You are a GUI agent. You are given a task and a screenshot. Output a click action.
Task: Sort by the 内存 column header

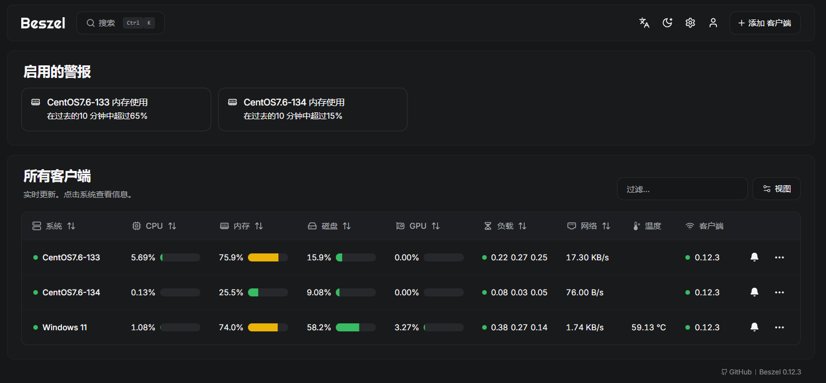point(242,226)
